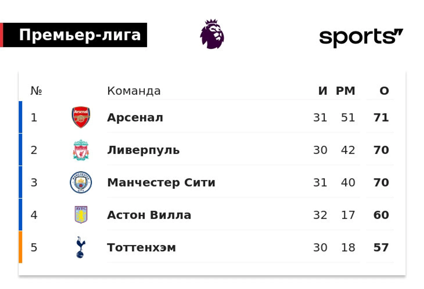Click the Manchester City club crest
The height and width of the screenshot is (289, 424).
click(81, 182)
